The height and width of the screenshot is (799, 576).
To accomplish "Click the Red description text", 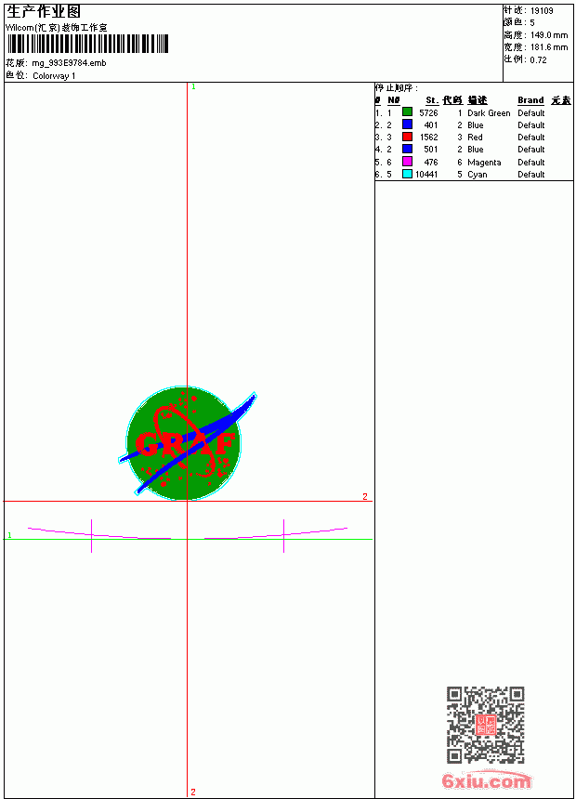I will tap(475, 138).
